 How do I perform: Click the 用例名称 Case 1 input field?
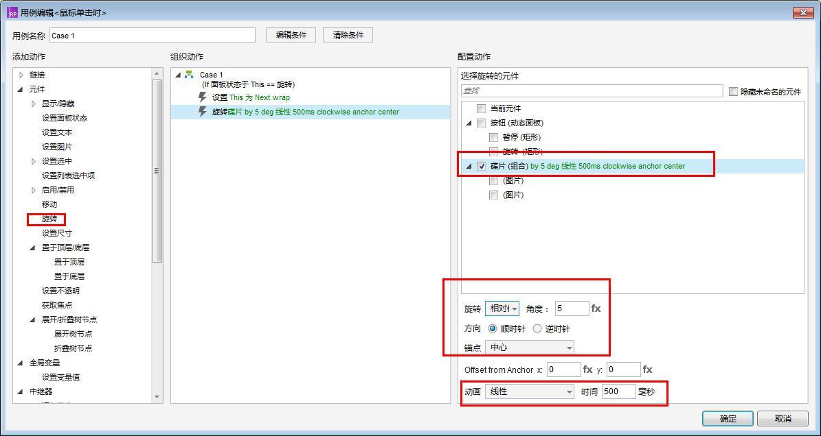click(x=153, y=36)
